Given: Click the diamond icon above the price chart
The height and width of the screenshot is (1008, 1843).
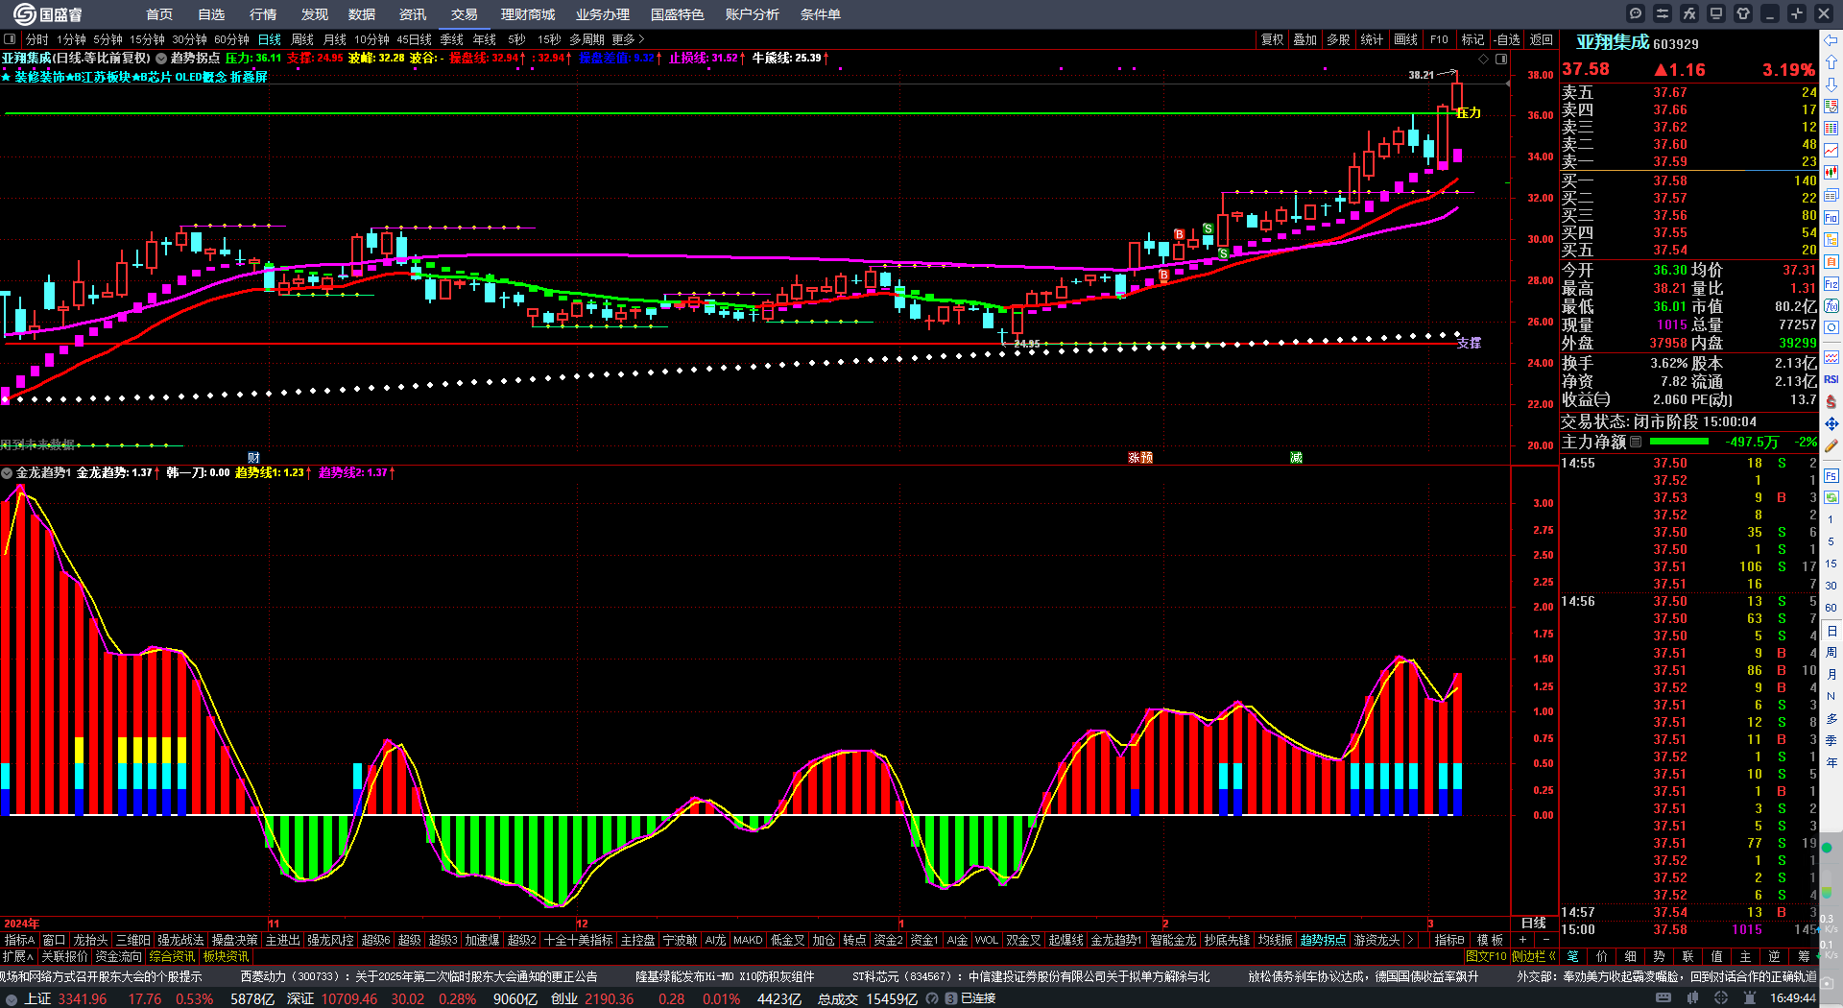Looking at the screenshot, I should point(1483,60).
